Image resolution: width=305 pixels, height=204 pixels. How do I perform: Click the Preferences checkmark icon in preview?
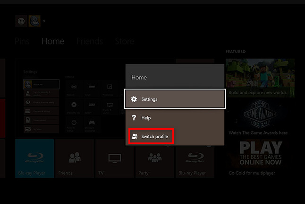110,87
